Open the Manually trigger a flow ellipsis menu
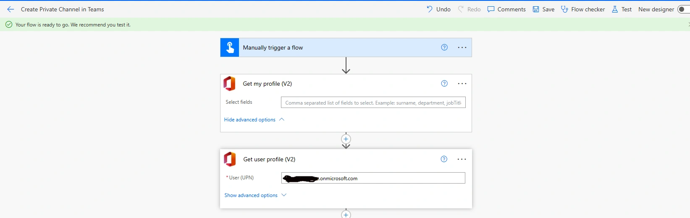Viewport: 690px width, 218px height. click(x=462, y=47)
